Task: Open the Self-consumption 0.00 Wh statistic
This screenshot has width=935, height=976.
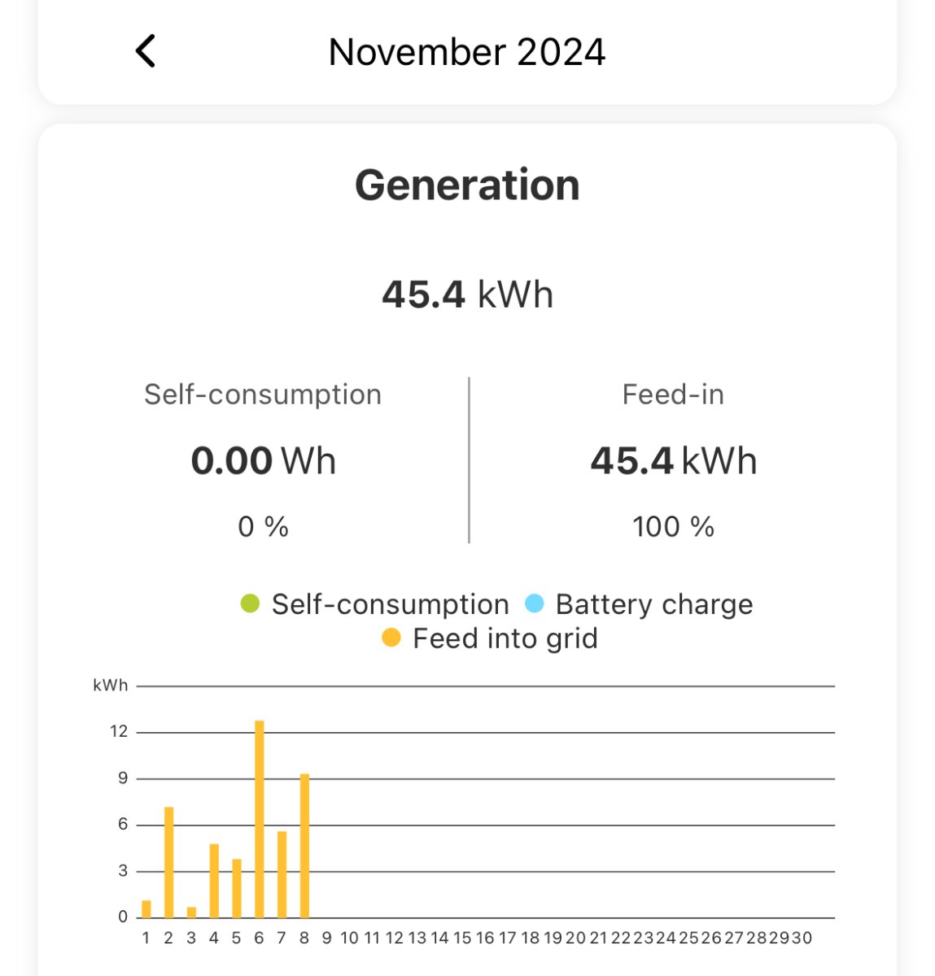Action: 263,460
